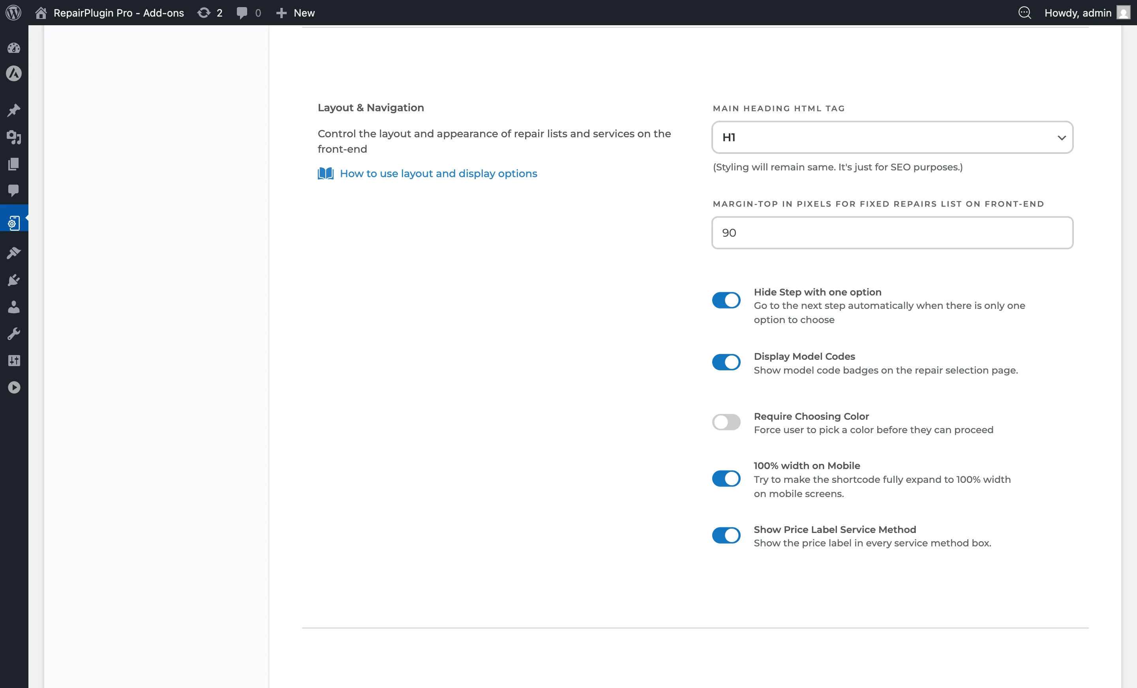The image size is (1137, 688).
Task: Disable the Hide Step with one option toggle
Action: click(726, 300)
